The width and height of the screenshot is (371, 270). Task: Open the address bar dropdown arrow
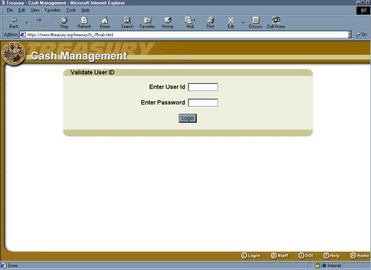pos(350,35)
